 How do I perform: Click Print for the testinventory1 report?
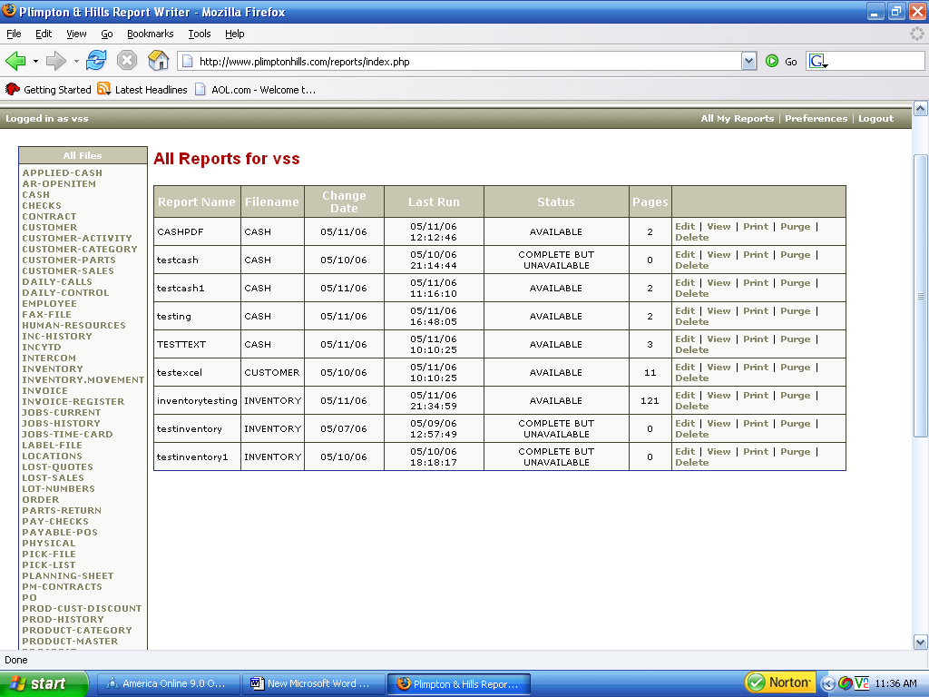tap(756, 452)
